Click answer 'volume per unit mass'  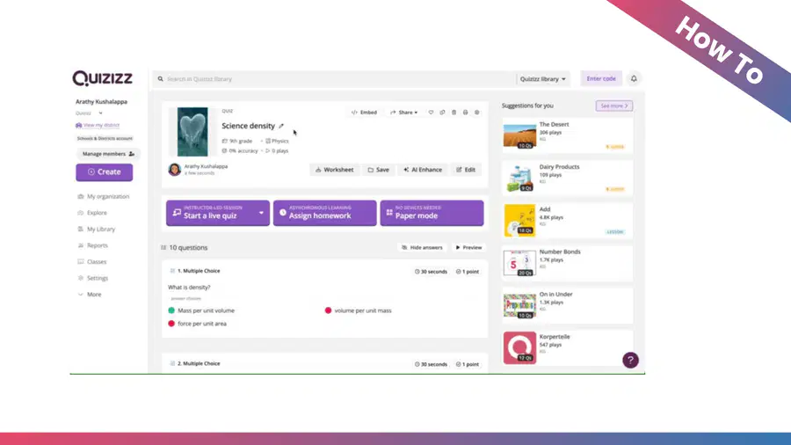pyautogui.click(x=359, y=310)
